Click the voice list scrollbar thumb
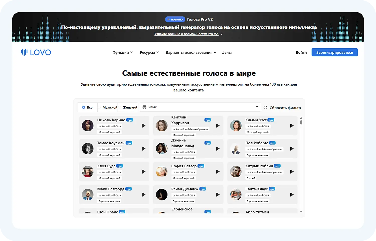This screenshot has width=376, height=241. 301,122
